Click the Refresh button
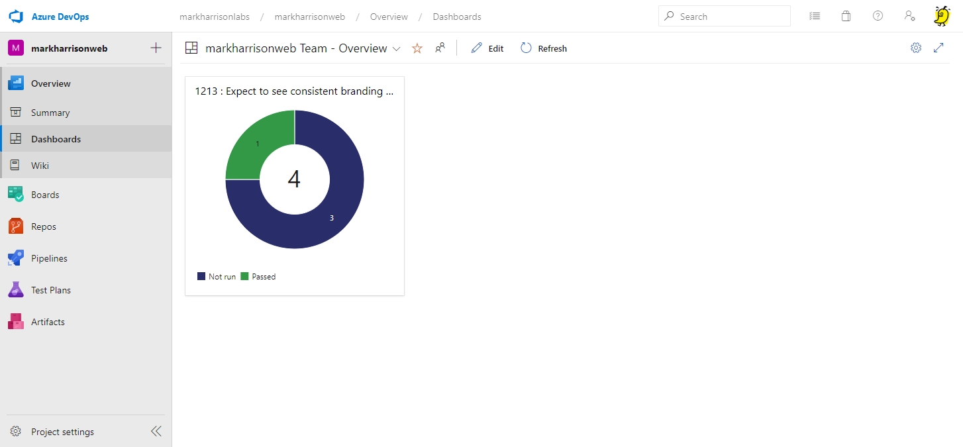 (544, 48)
